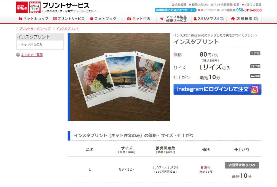
Task: Click メルマガ登録 link in header
Action: [x=253, y=5]
